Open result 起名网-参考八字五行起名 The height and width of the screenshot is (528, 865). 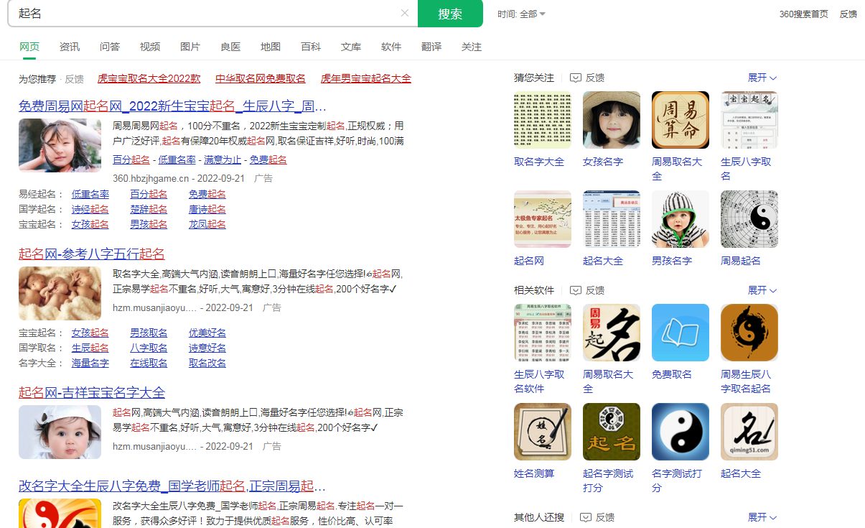tap(92, 254)
